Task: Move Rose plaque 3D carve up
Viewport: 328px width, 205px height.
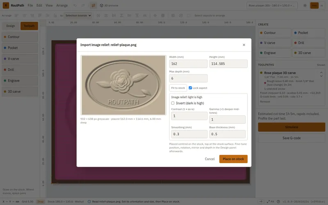Action: point(321,72)
